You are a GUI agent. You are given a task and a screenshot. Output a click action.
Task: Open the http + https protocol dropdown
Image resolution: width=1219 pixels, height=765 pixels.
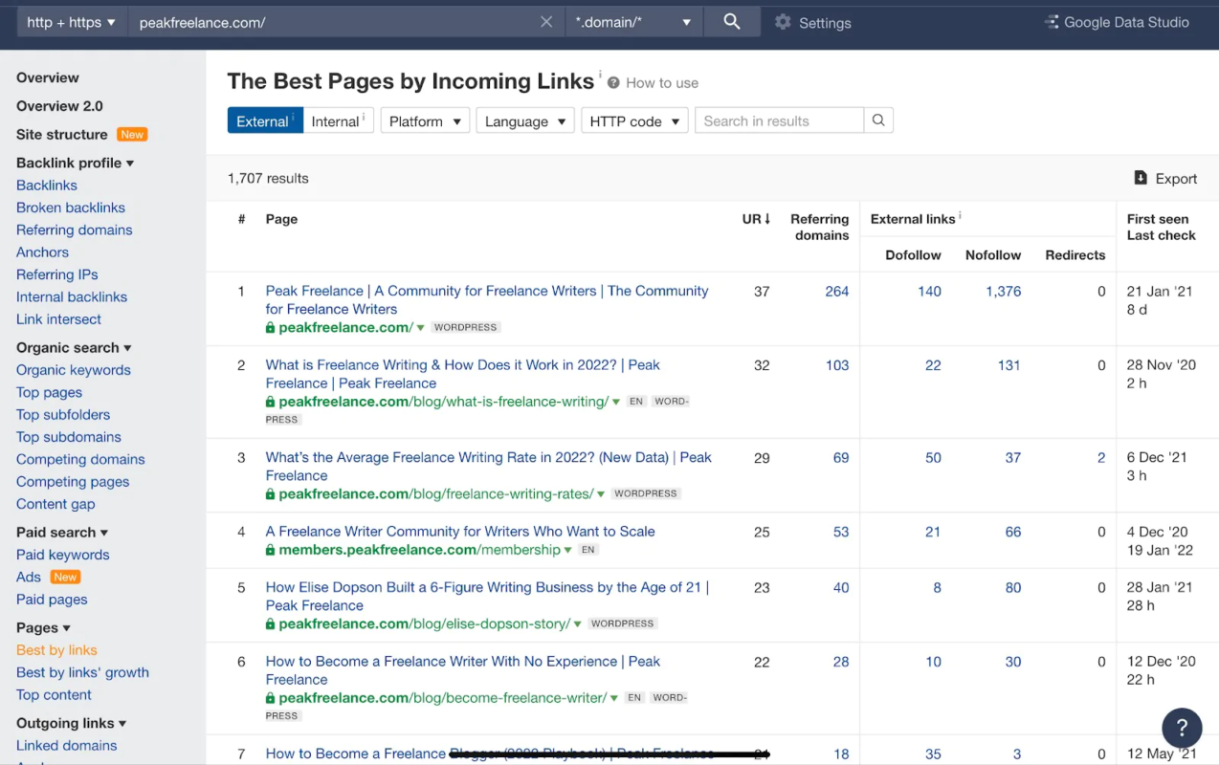[x=71, y=22]
